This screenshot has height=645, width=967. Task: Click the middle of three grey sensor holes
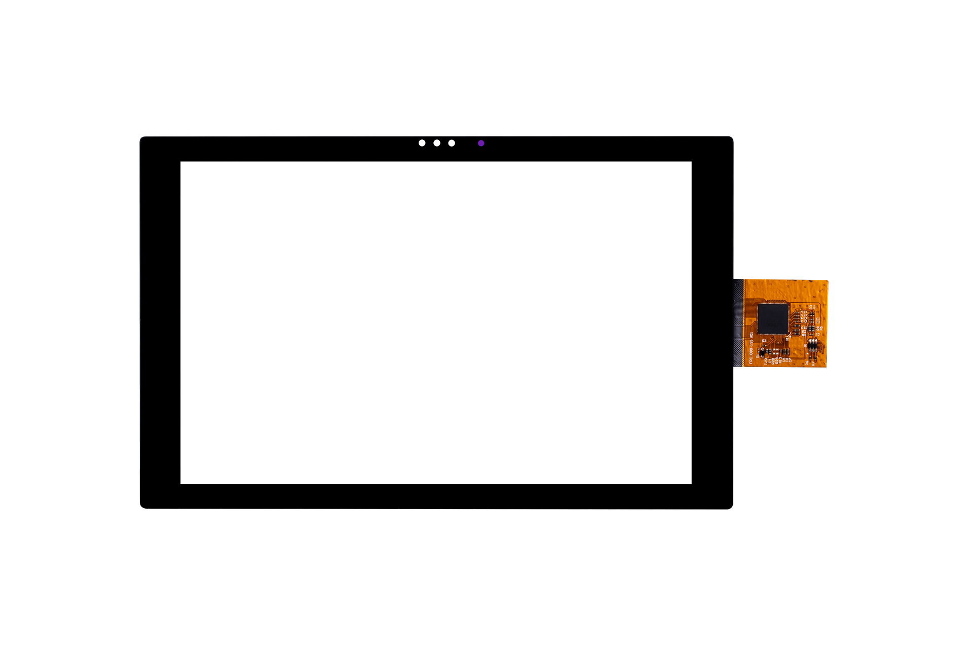click(436, 144)
